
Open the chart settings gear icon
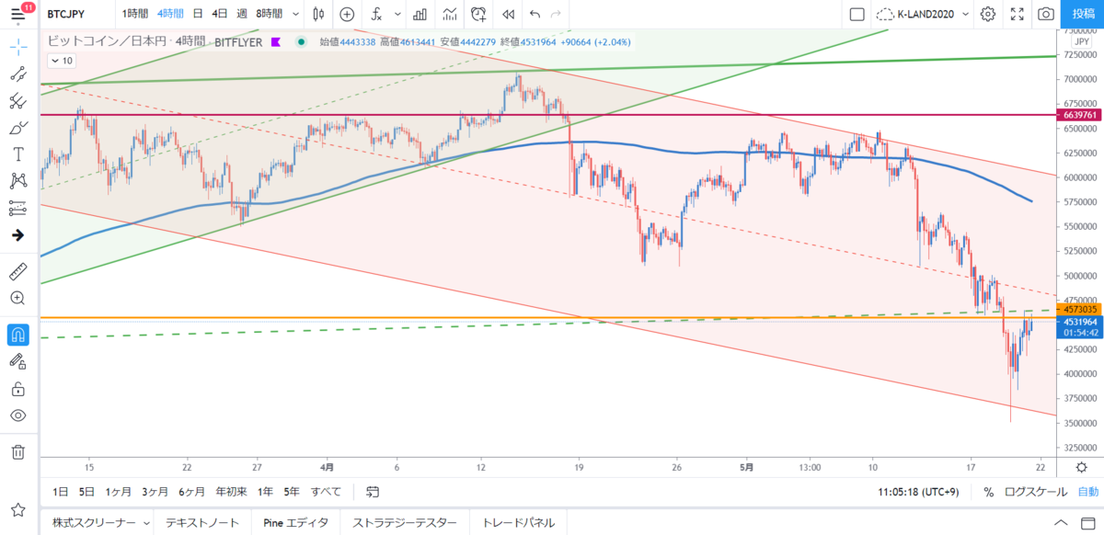pyautogui.click(x=987, y=14)
